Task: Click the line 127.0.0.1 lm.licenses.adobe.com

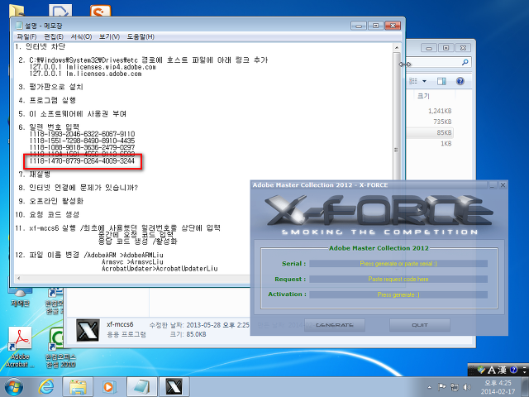Action: point(85,74)
